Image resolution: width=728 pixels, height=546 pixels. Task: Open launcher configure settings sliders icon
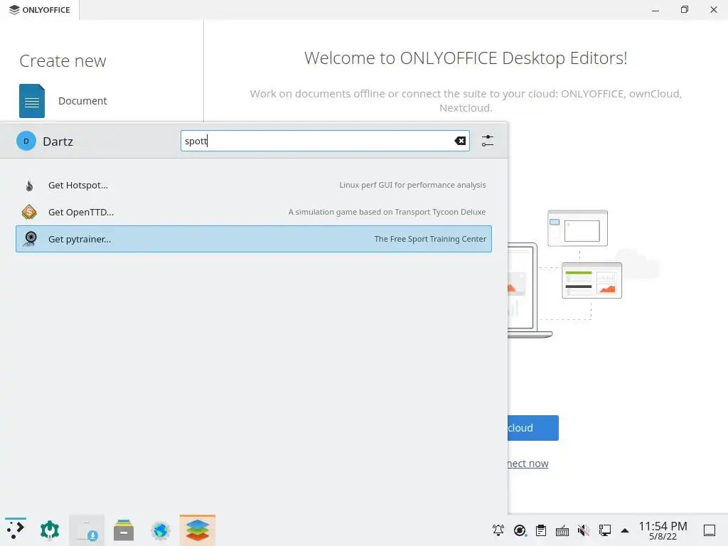pos(488,141)
